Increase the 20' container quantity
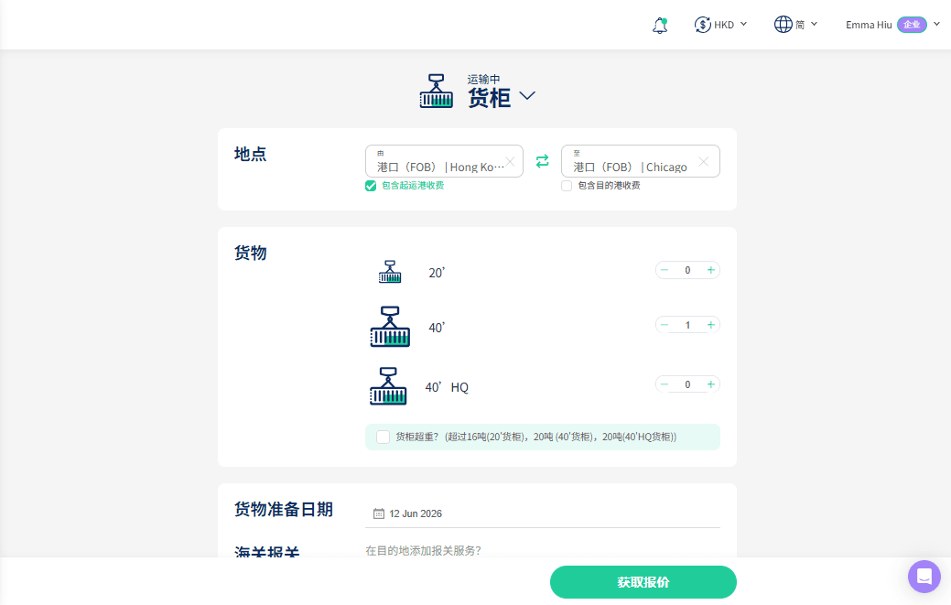951x605 pixels. pyautogui.click(x=711, y=270)
